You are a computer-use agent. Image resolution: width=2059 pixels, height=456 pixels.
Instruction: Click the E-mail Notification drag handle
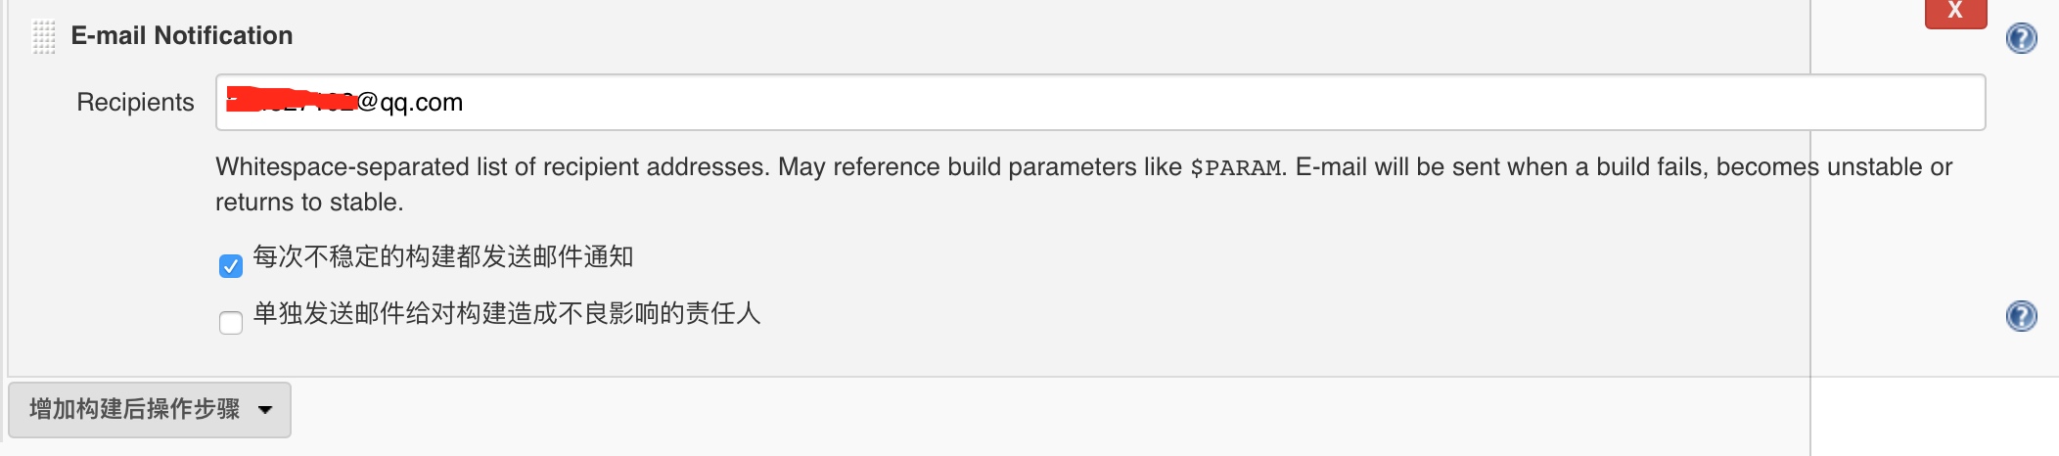click(44, 37)
